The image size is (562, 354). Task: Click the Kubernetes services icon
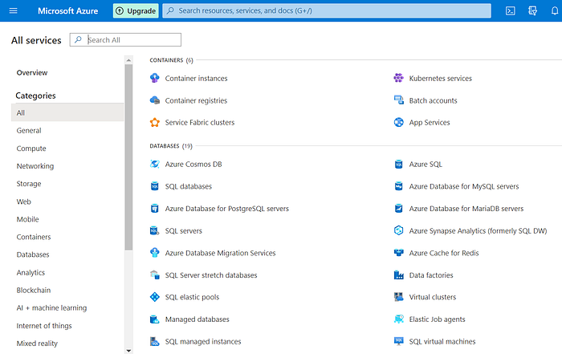[x=398, y=78]
